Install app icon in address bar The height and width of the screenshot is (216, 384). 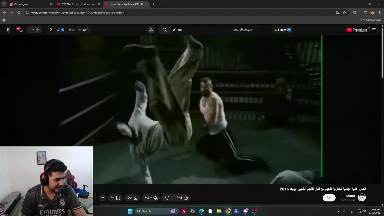[x=338, y=13]
